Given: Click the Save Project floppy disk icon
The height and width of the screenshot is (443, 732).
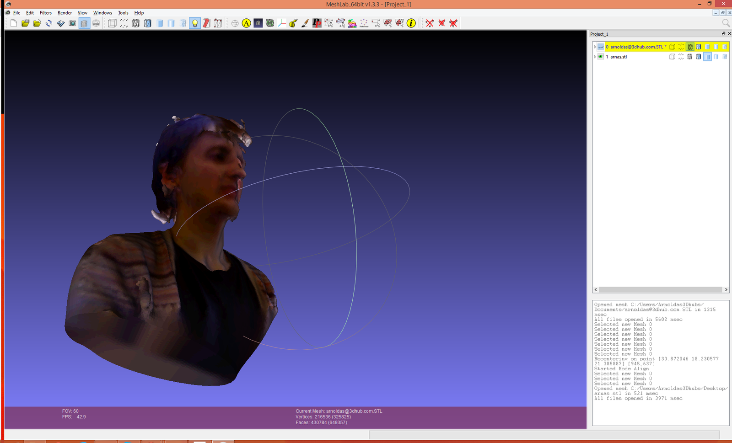Looking at the screenshot, I should coord(60,23).
